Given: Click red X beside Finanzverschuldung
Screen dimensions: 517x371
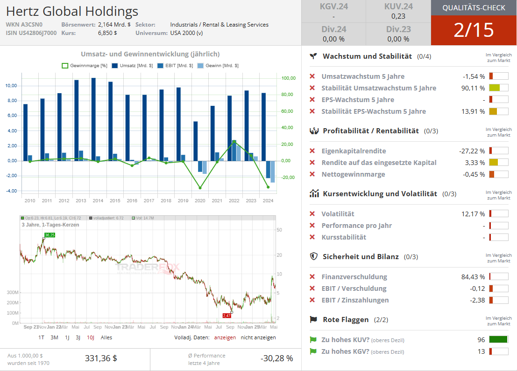Looking at the screenshot, I should click(312, 276).
